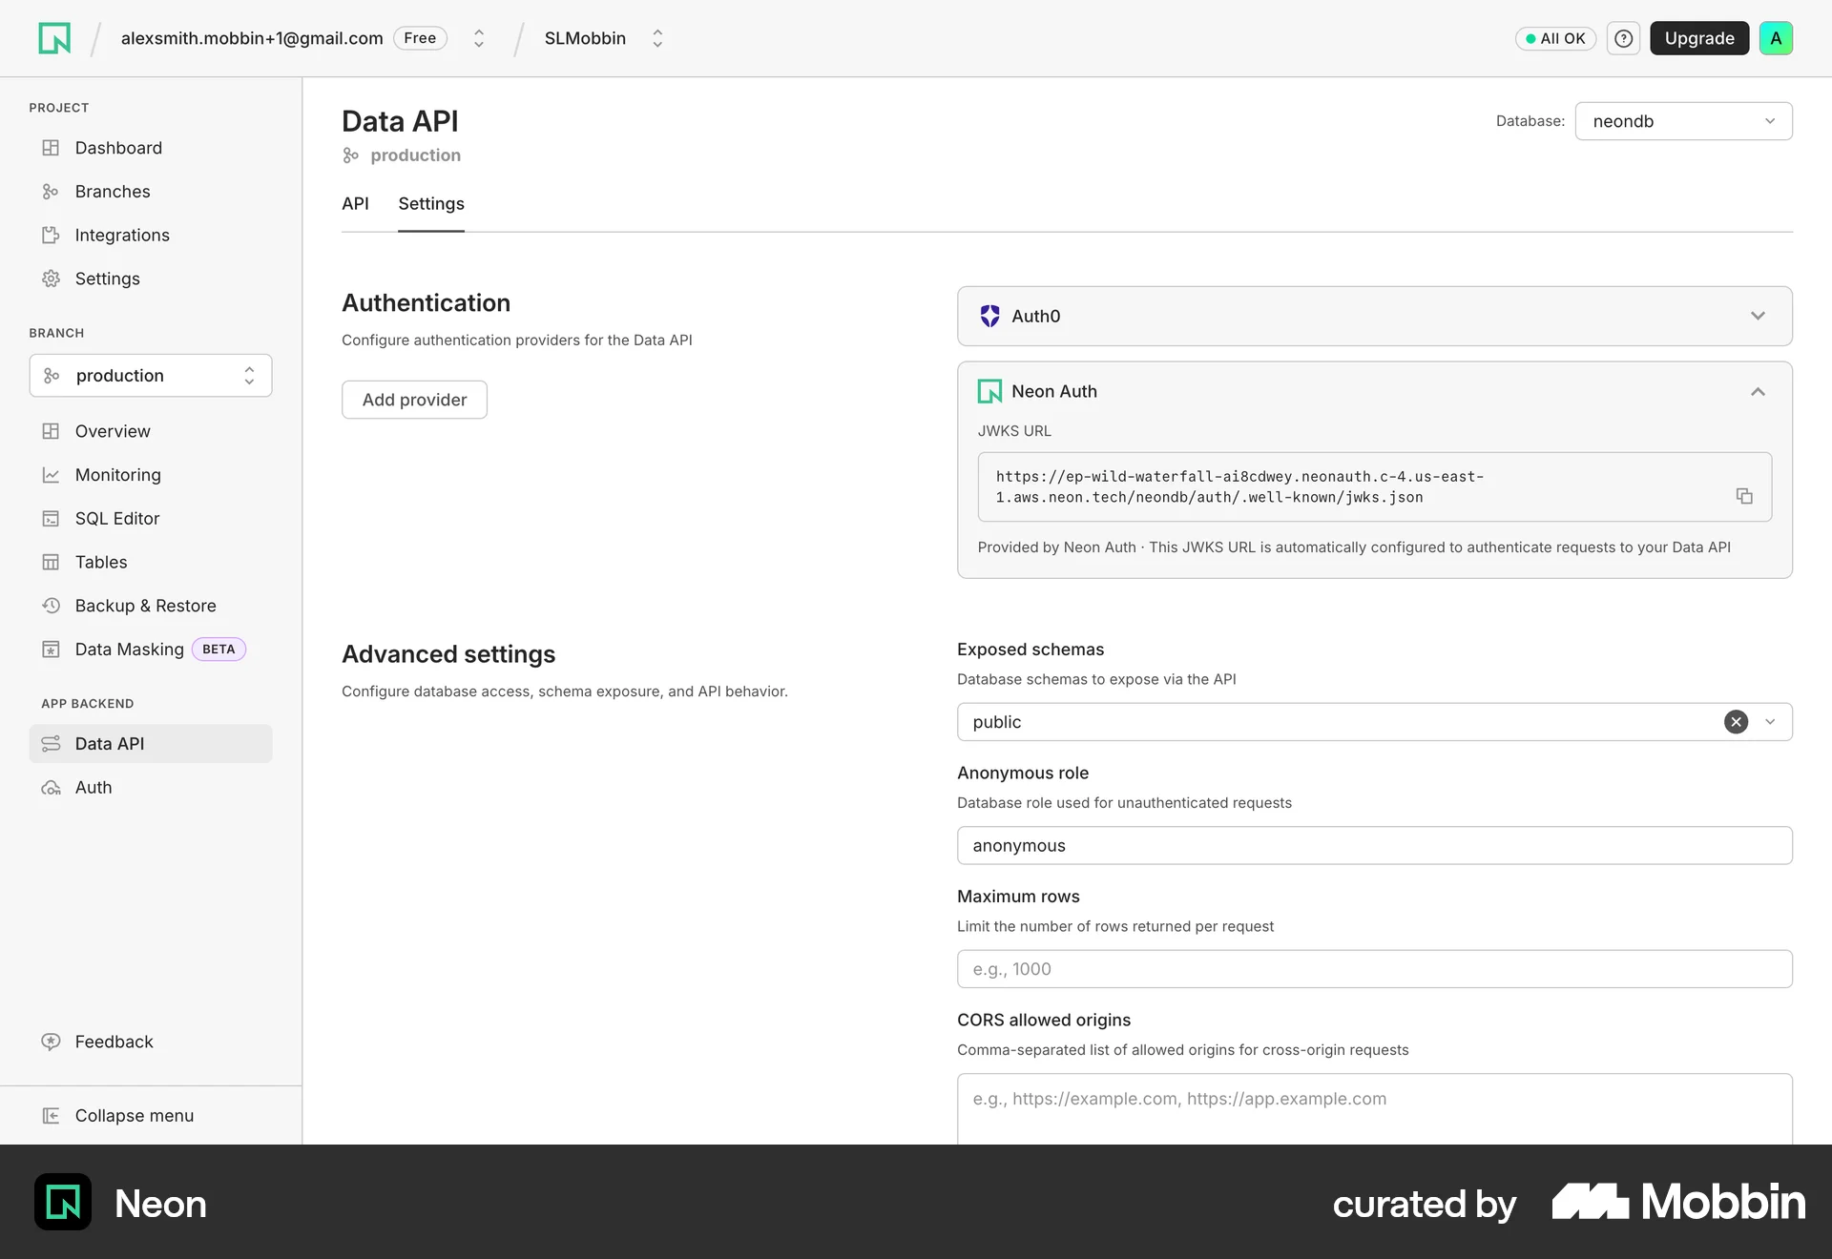Click the JWKS URL text box
The height and width of the screenshot is (1259, 1832).
click(x=1374, y=486)
